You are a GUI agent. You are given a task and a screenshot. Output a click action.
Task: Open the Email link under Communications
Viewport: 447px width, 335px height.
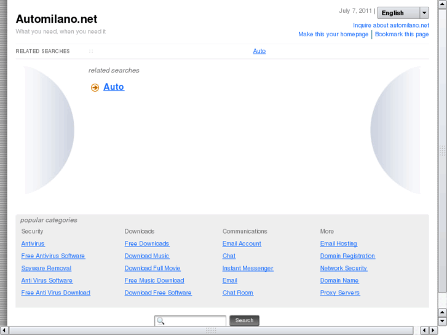230,280
